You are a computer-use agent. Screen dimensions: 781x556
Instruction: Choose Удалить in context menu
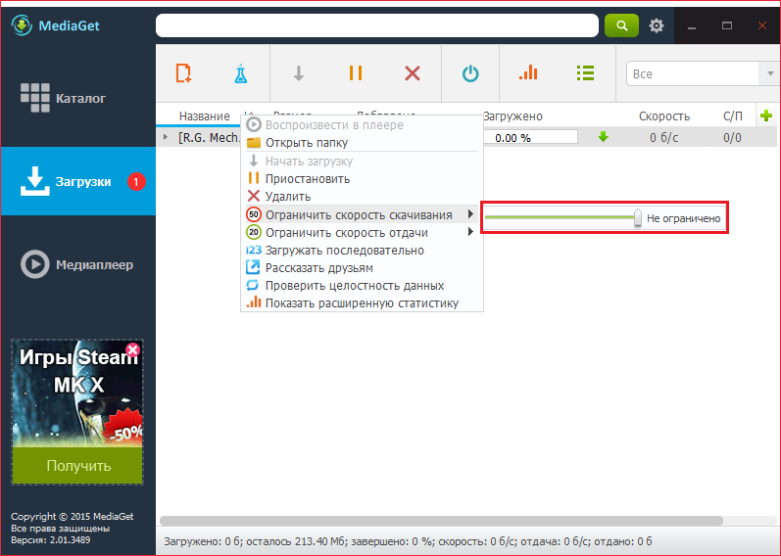click(x=362, y=197)
